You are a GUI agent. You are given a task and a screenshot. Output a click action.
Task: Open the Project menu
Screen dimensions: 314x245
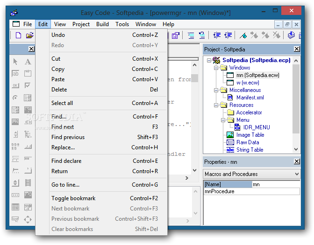coord(81,24)
